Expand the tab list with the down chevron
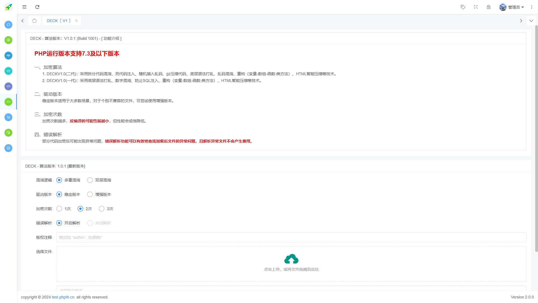 pyautogui.click(x=531, y=20)
